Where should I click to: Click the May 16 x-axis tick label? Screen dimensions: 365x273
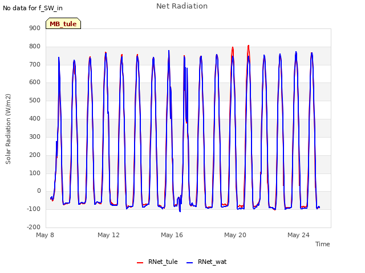tap(172, 235)
